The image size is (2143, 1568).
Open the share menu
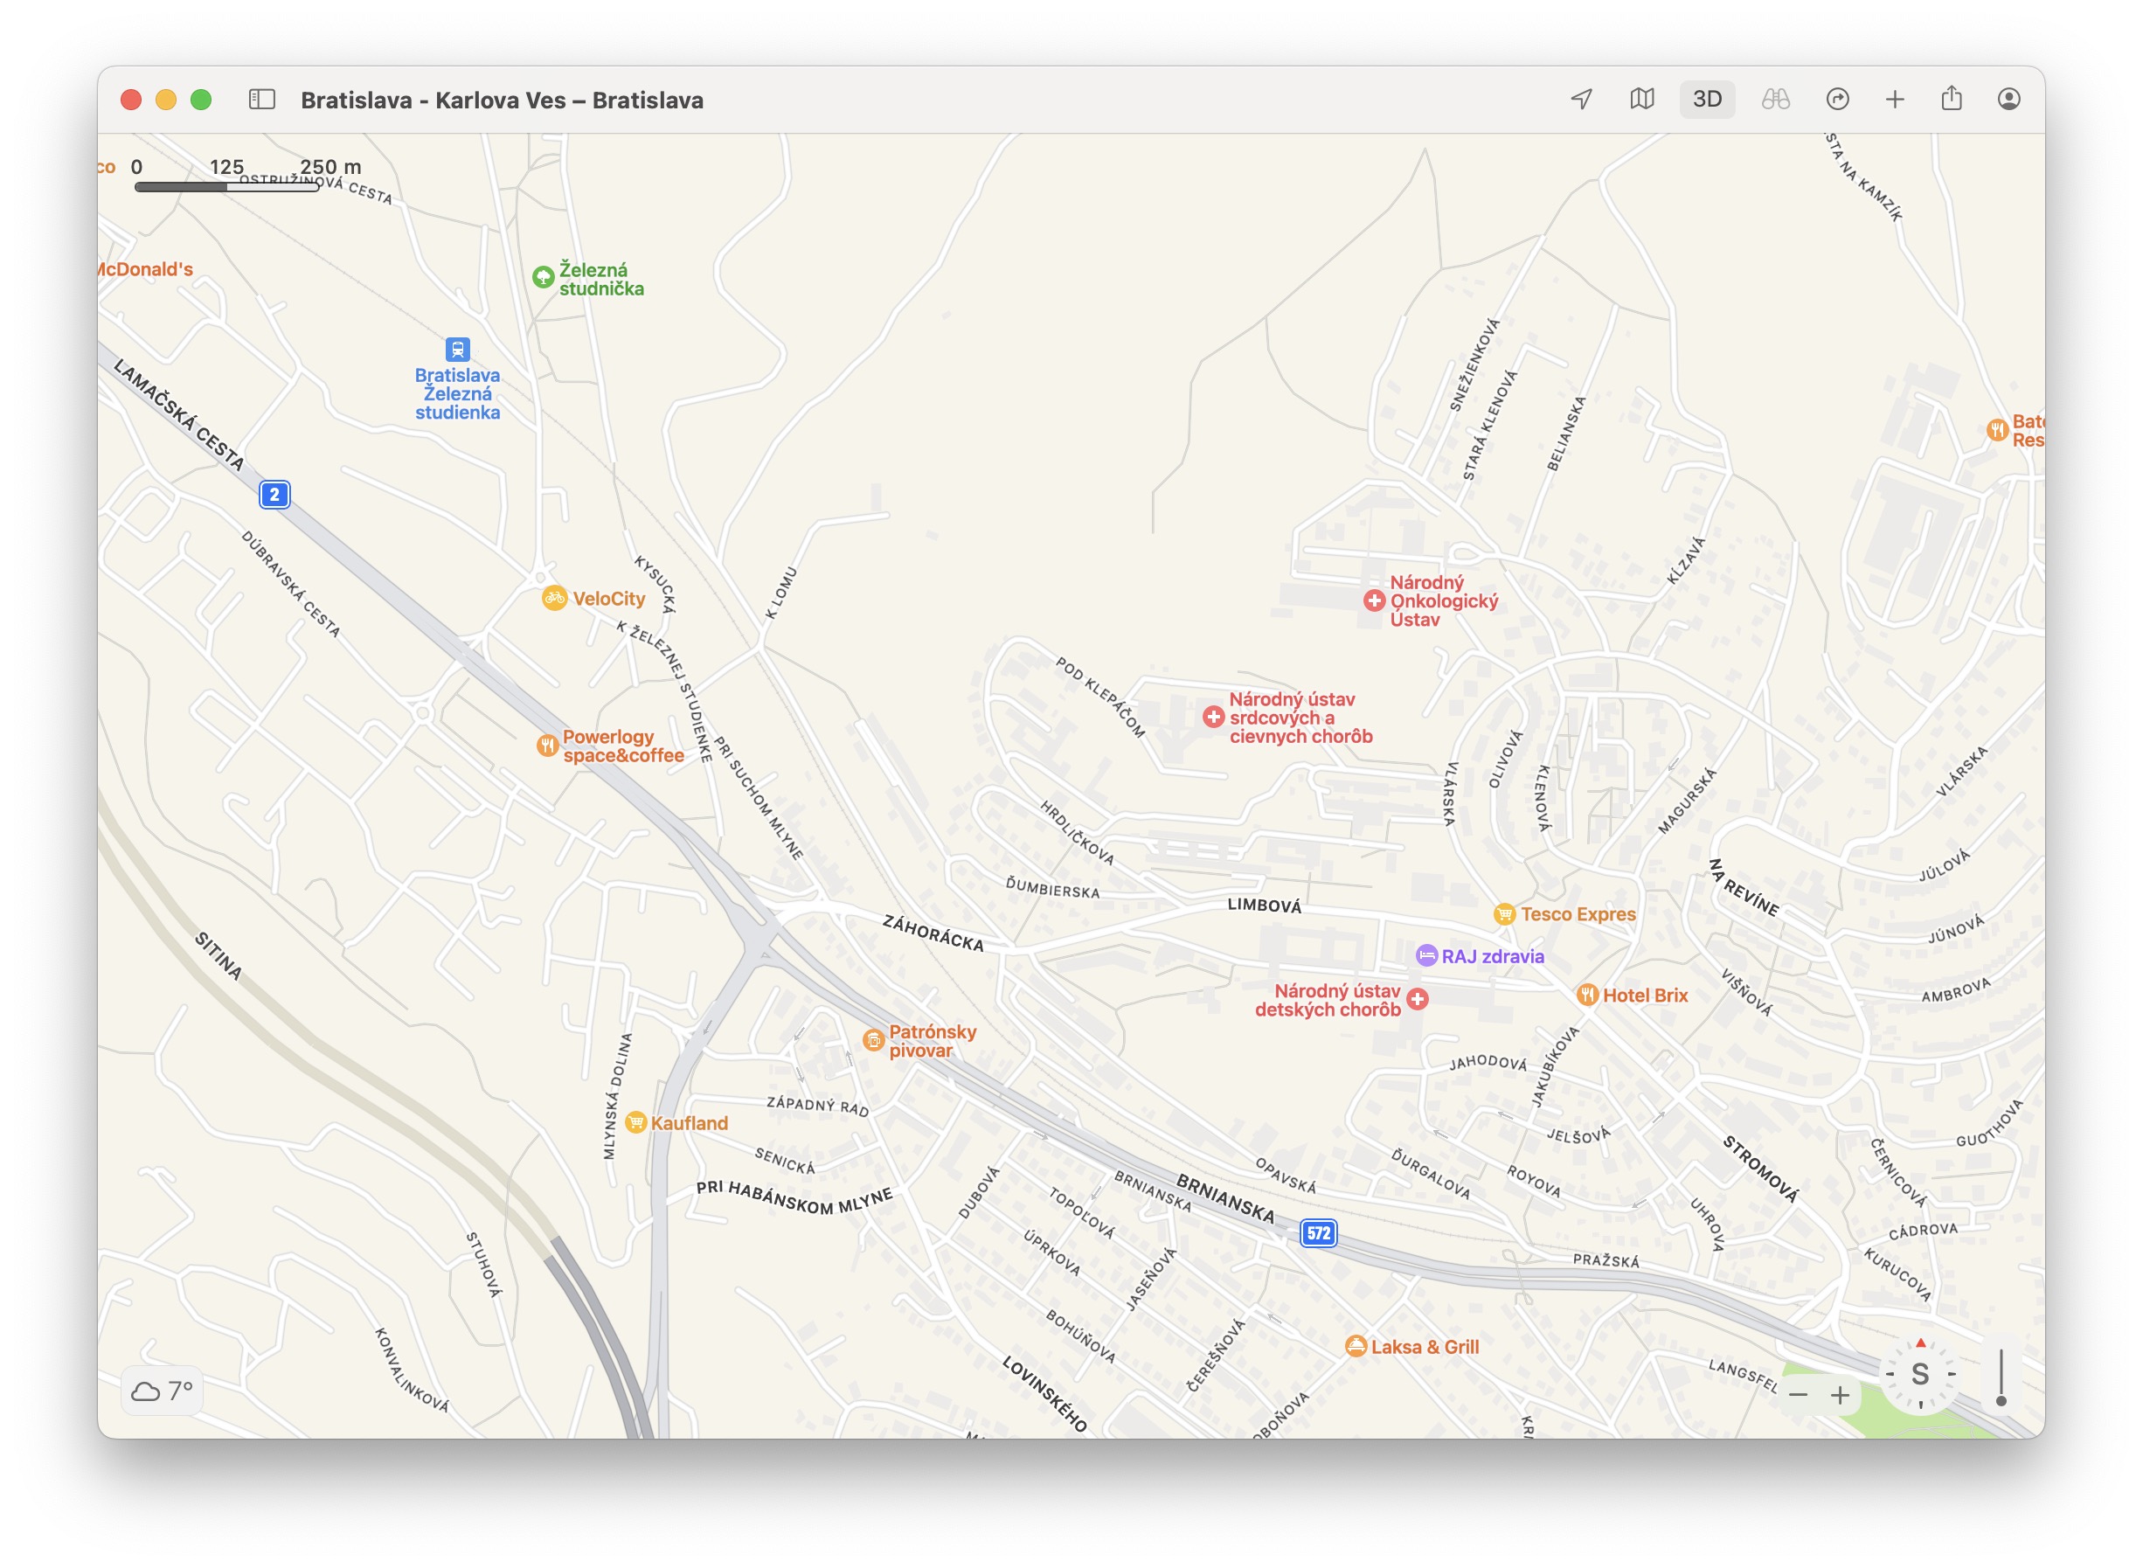click(1952, 100)
